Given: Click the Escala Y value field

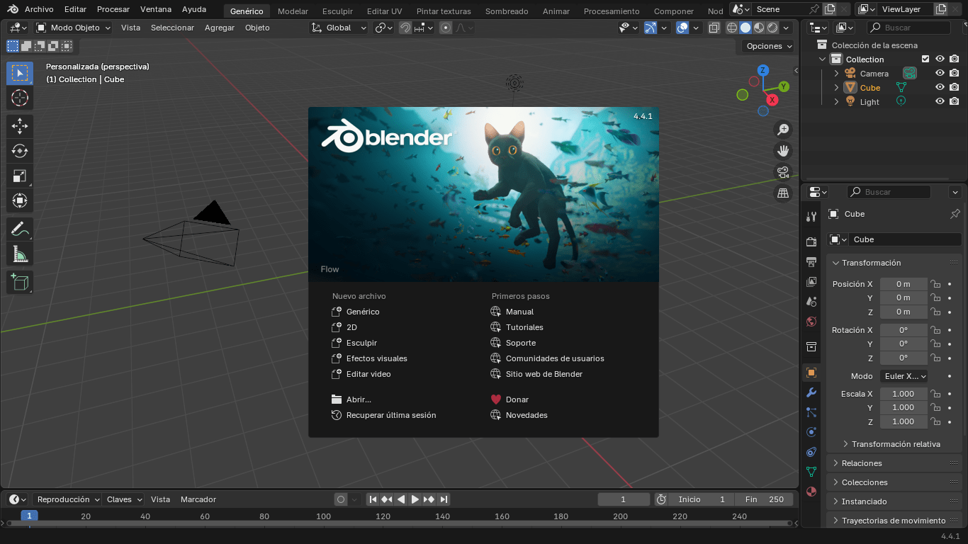Looking at the screenshot, I should tap(904, 407).
